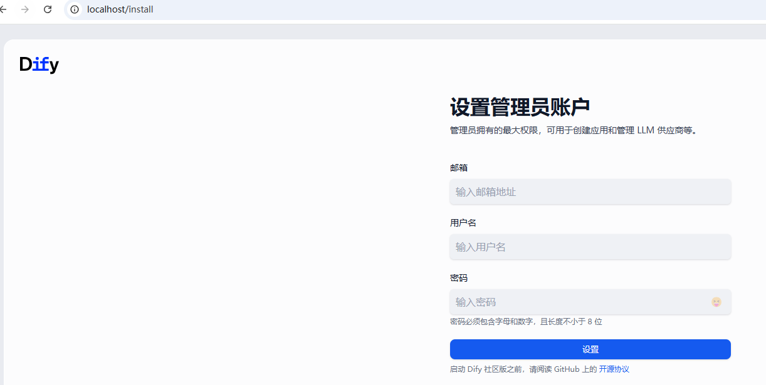This screenshot has height=385, width=766.
Task: Toggle password visibility emoji icon
Action: [x=716, y=302]
